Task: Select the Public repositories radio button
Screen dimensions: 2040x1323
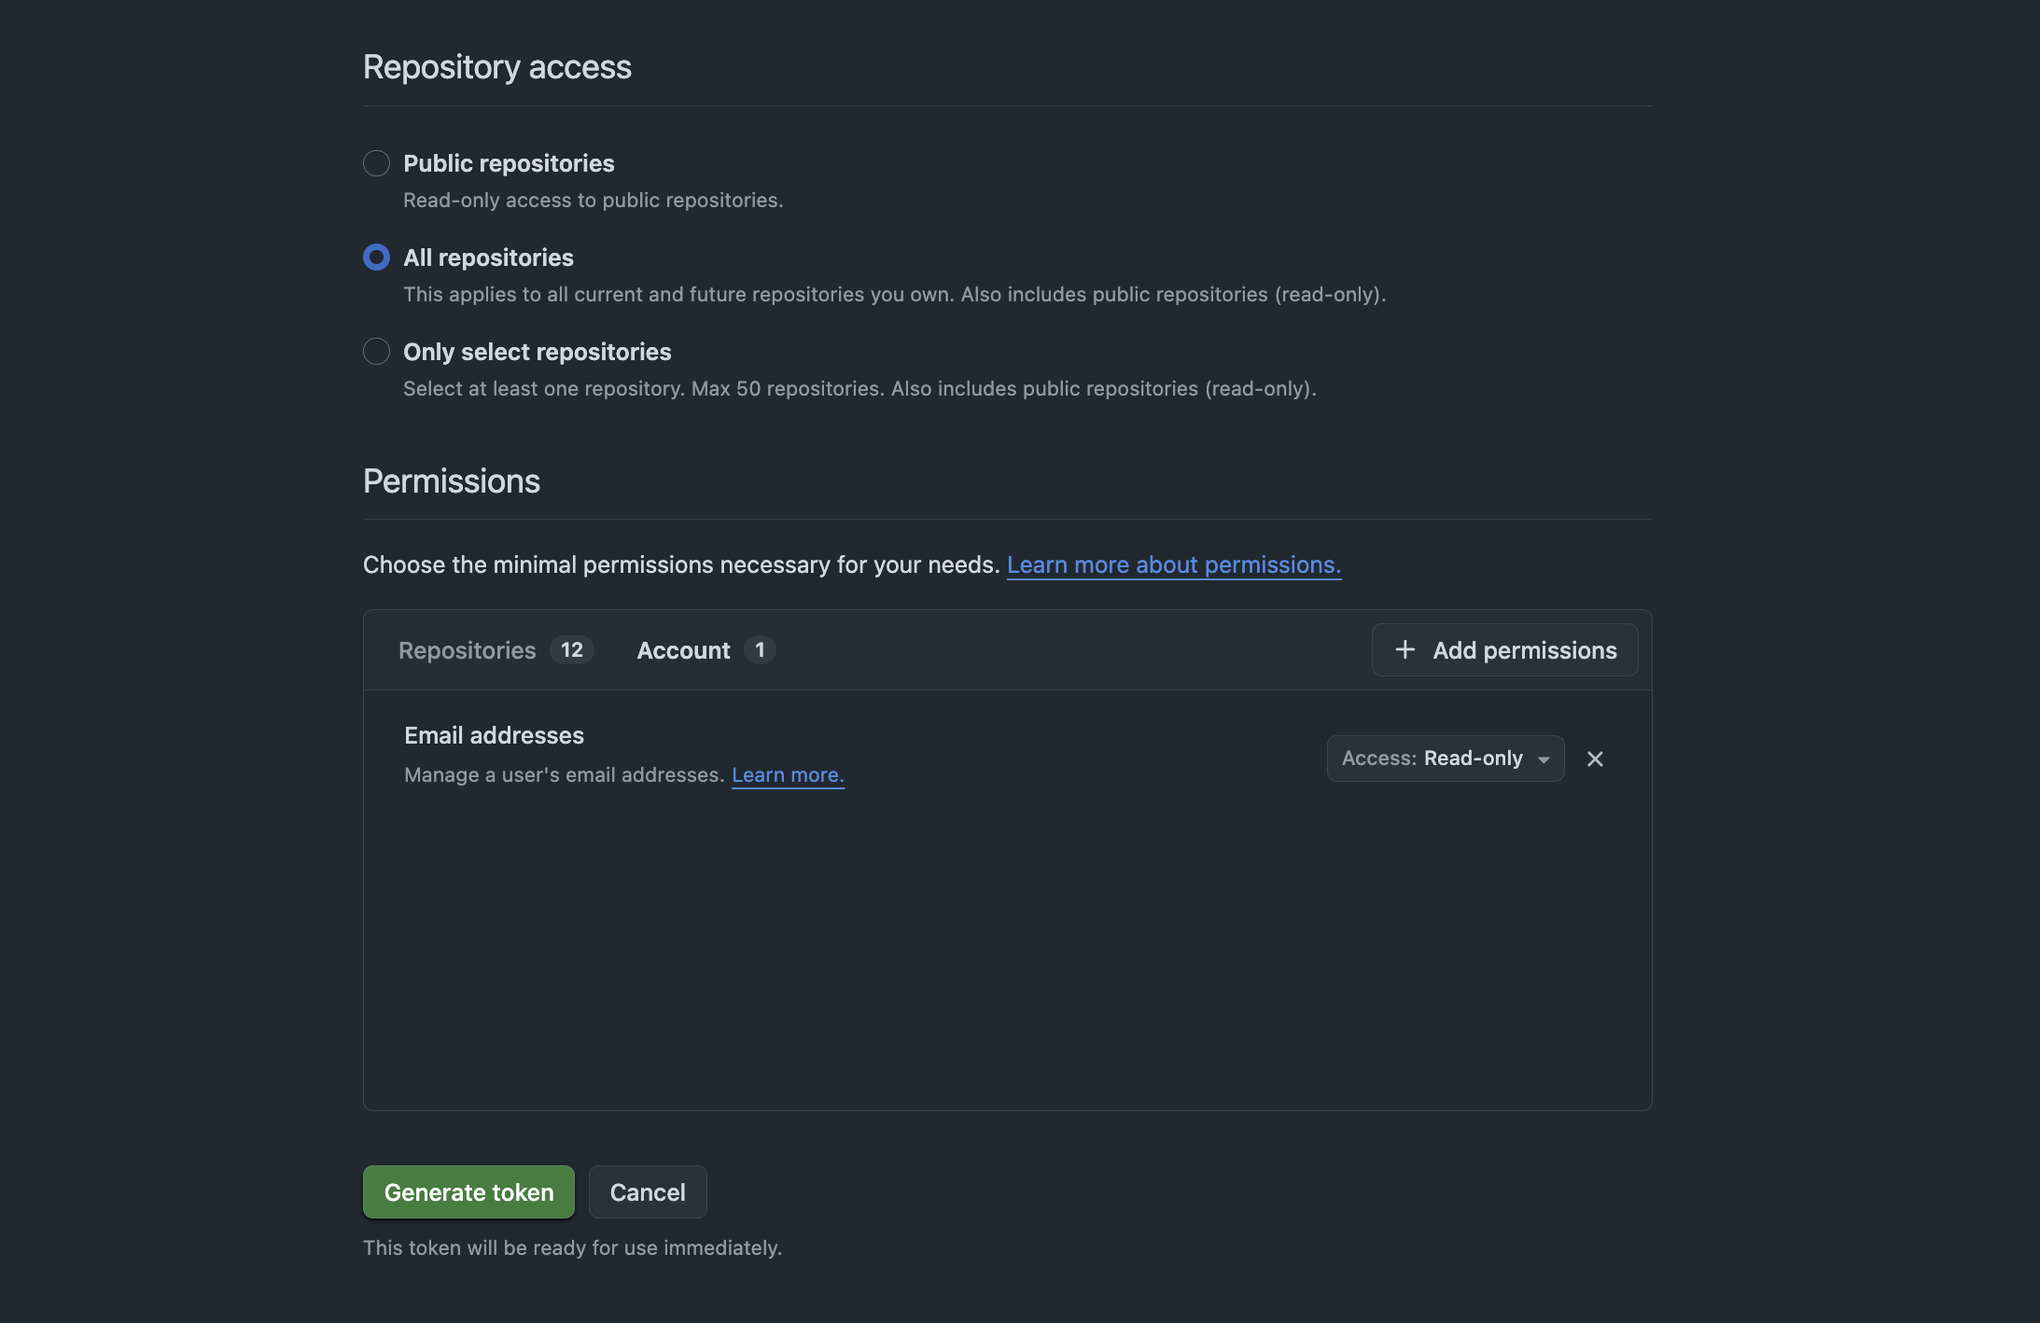Action: [x=376, y=163]
